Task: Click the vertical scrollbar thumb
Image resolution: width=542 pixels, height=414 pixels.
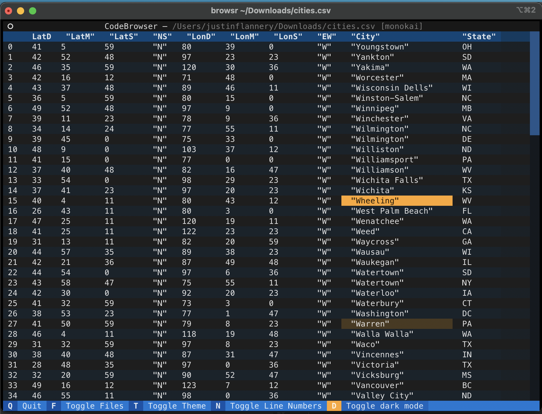Action: (x=535, y=83)
